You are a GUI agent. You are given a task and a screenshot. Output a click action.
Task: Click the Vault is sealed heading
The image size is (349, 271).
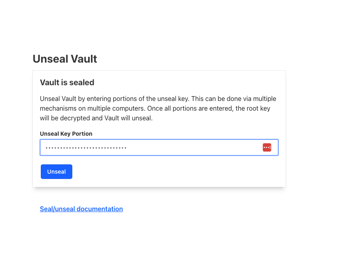click(67, 82)
